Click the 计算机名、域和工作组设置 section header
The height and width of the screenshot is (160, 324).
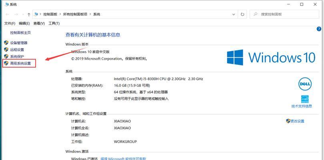[86, 114]
